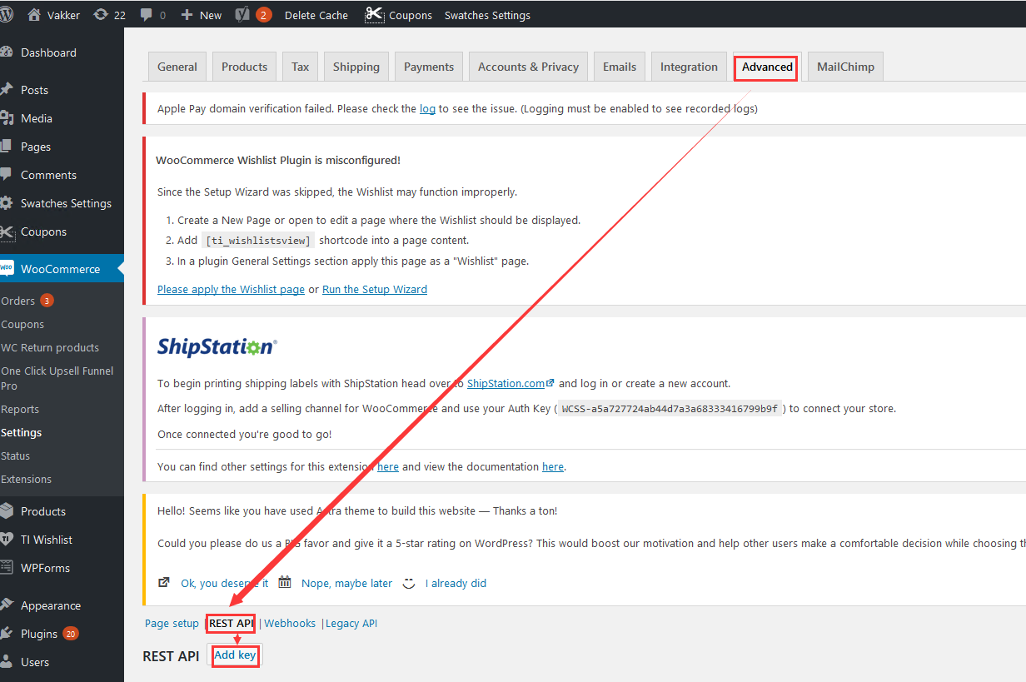Click the Plugins plug icon in sidebar
Viewport: 1026px width, 682px height.
7,634
